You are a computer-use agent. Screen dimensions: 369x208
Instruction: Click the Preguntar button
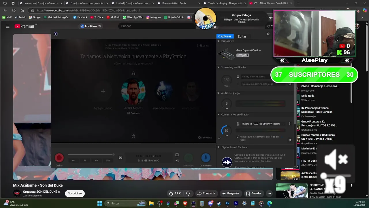(x=231, y=194)
